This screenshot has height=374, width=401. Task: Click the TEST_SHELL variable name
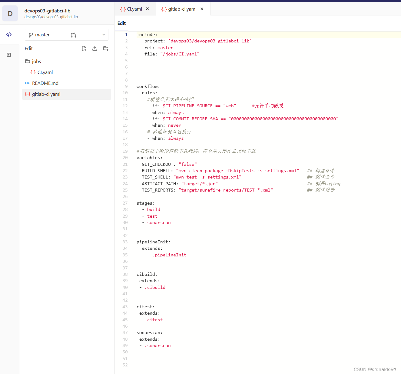tap(155, 177)
